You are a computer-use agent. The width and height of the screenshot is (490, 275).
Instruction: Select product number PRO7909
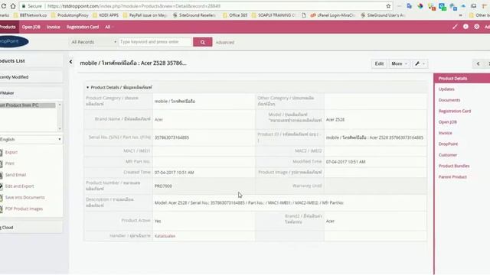(163, 186)
